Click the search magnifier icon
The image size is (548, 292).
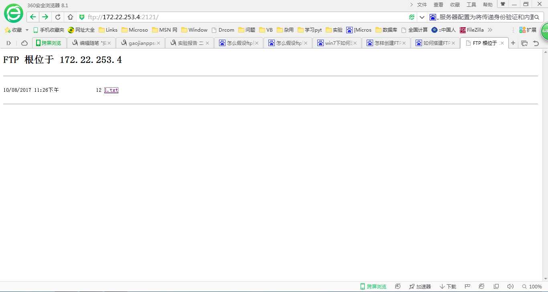click(537, 17)
